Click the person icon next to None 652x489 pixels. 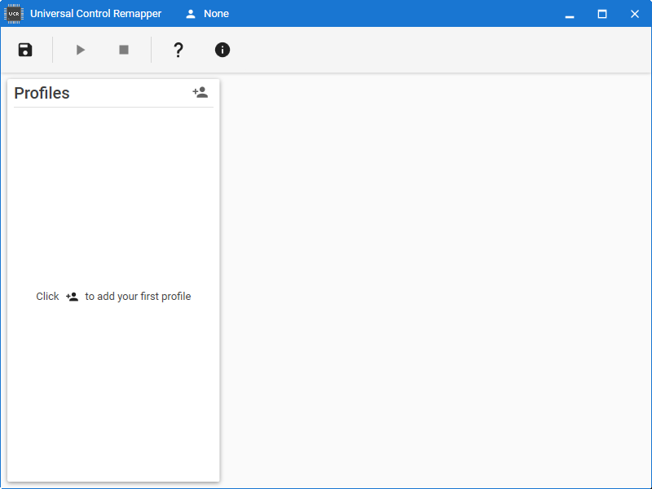[x=191, y=14]
